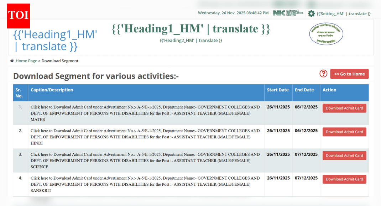Download Admit Card for the SCIENCE post
Screen dimensions: 381x206
tap(344, 155)
